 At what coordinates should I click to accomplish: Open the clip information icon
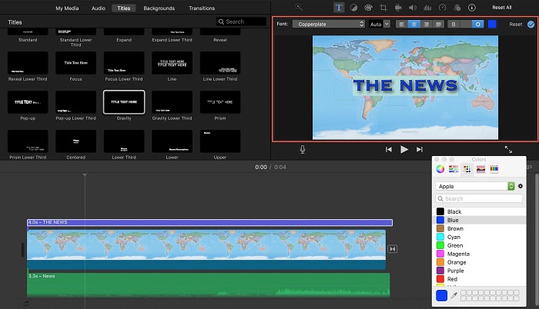coord(472,8)
